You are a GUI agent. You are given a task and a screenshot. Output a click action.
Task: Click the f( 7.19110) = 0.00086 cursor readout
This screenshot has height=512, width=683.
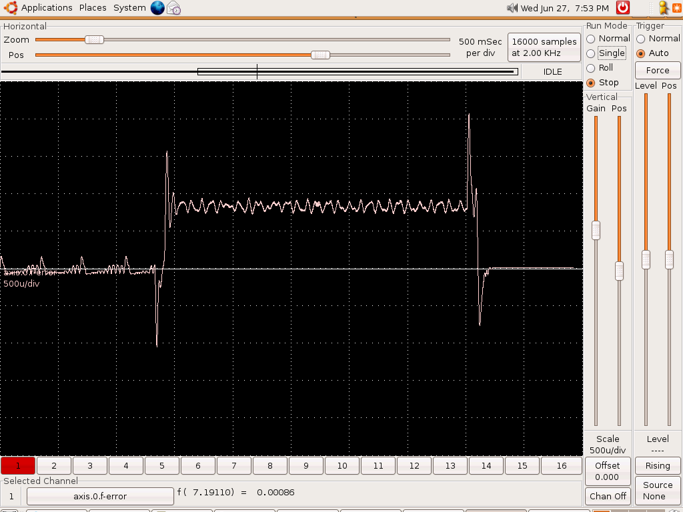235,493
